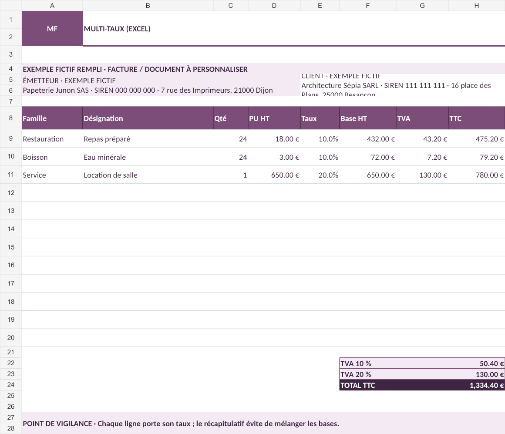Select the Restauration cell
505x434 pixels.
[52, 139]
